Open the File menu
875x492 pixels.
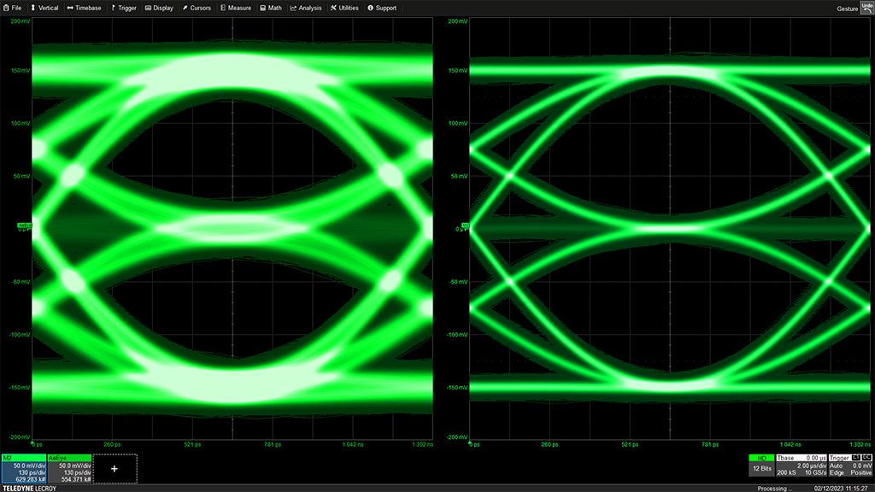13,8
